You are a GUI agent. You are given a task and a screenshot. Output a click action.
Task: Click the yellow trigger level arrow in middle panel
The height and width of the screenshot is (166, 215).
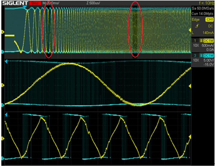[x=189, y=86]
